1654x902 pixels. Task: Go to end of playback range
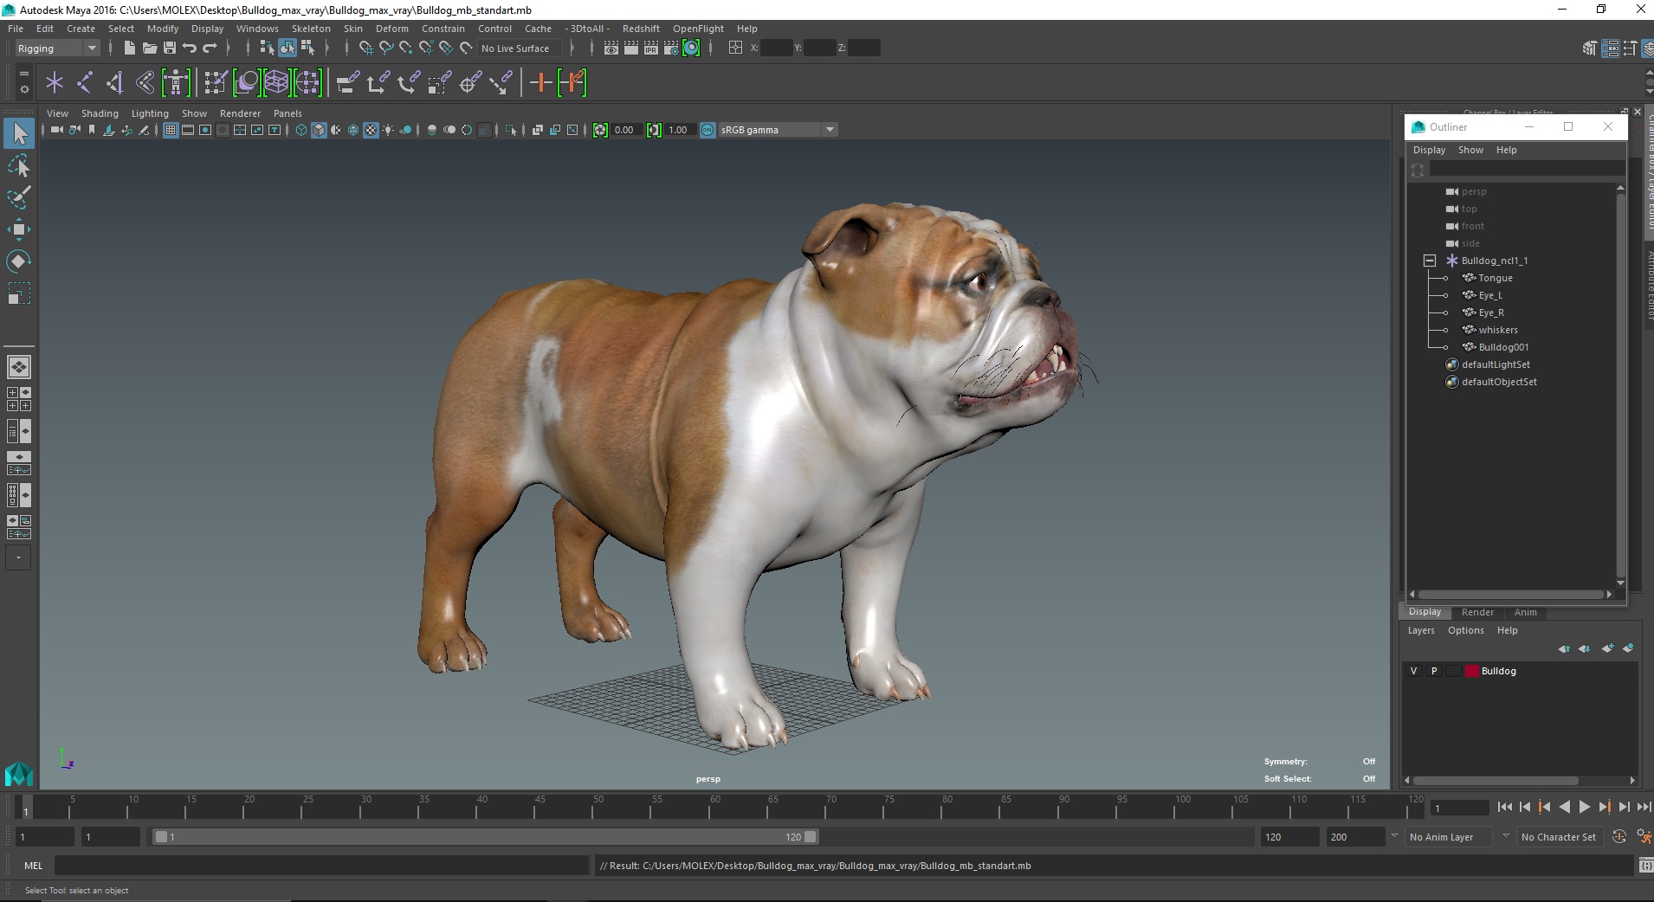point(1644,807)
